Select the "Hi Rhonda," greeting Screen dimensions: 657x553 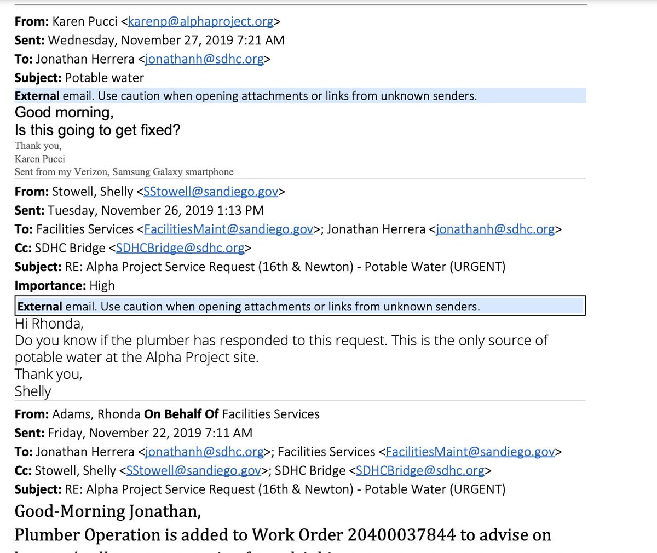(49, 324)
